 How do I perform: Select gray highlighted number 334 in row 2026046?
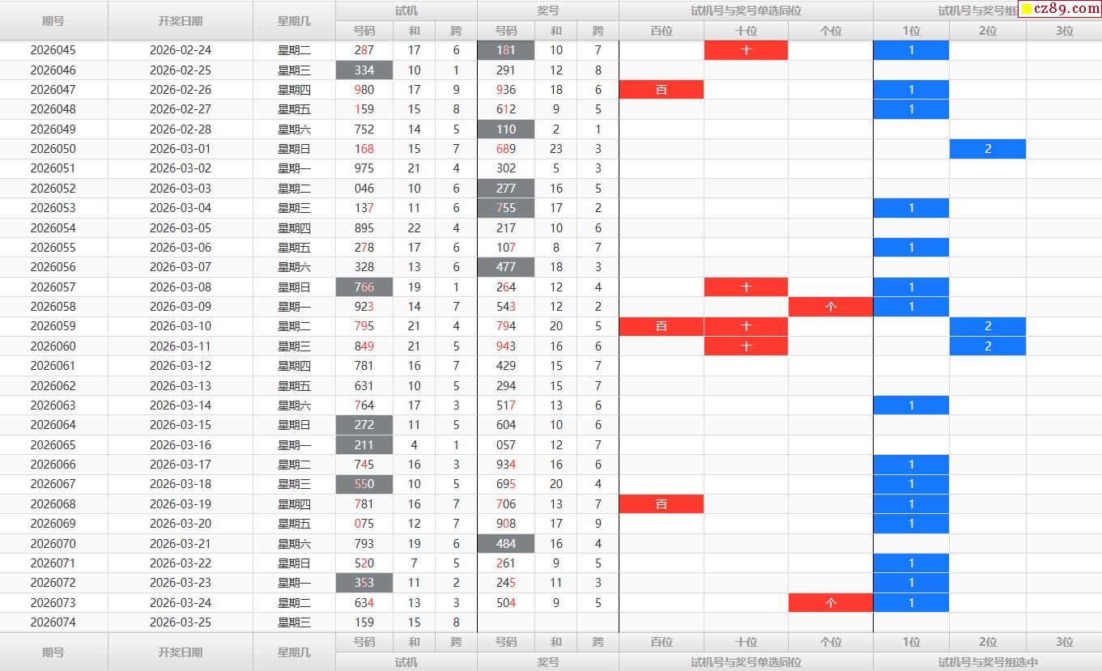(364, 70)
